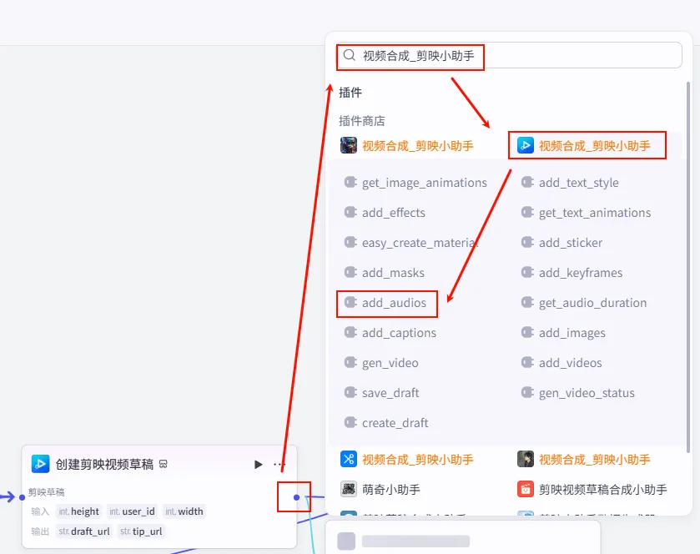Click the 插件商店 section label
The width and height of the screenshot is (700, 554).
pyautogui.click(x=361, y=120)
